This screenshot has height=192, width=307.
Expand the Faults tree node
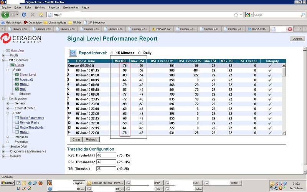click(x=3, y=55)
